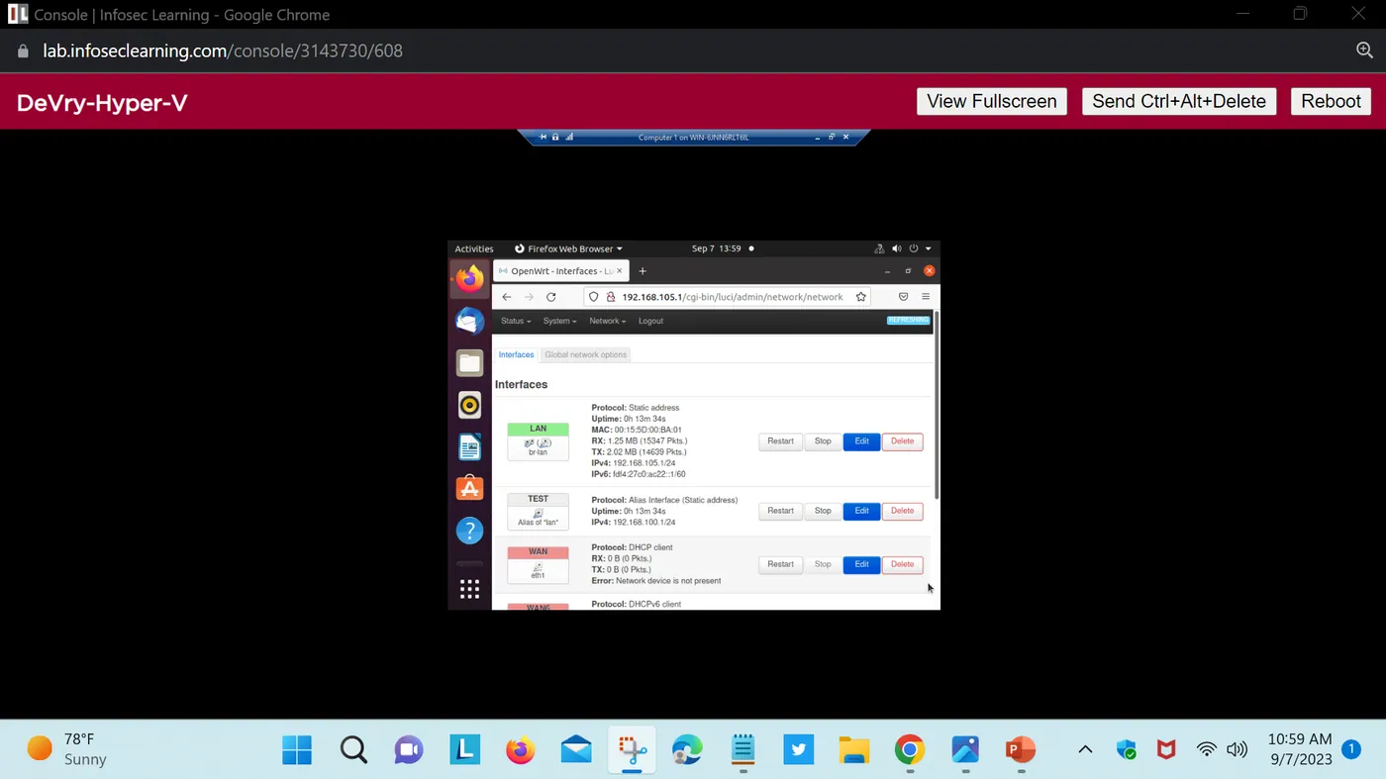
Task: Click the Firefox URL address field
Action: pyautogui.click(x=728, y=297)
